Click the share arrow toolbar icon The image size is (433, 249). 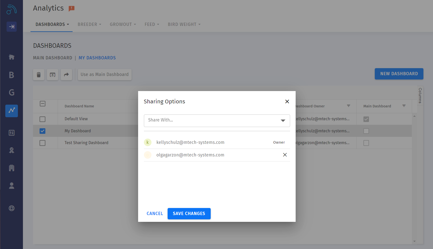point(66,75)
